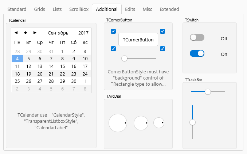Click the large TArcDial knob
This screenshot has height=154, width=247.
click(118, 123)
